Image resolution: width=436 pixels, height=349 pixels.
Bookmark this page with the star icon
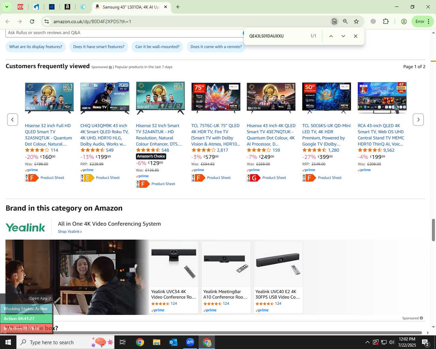coord(356,21)
